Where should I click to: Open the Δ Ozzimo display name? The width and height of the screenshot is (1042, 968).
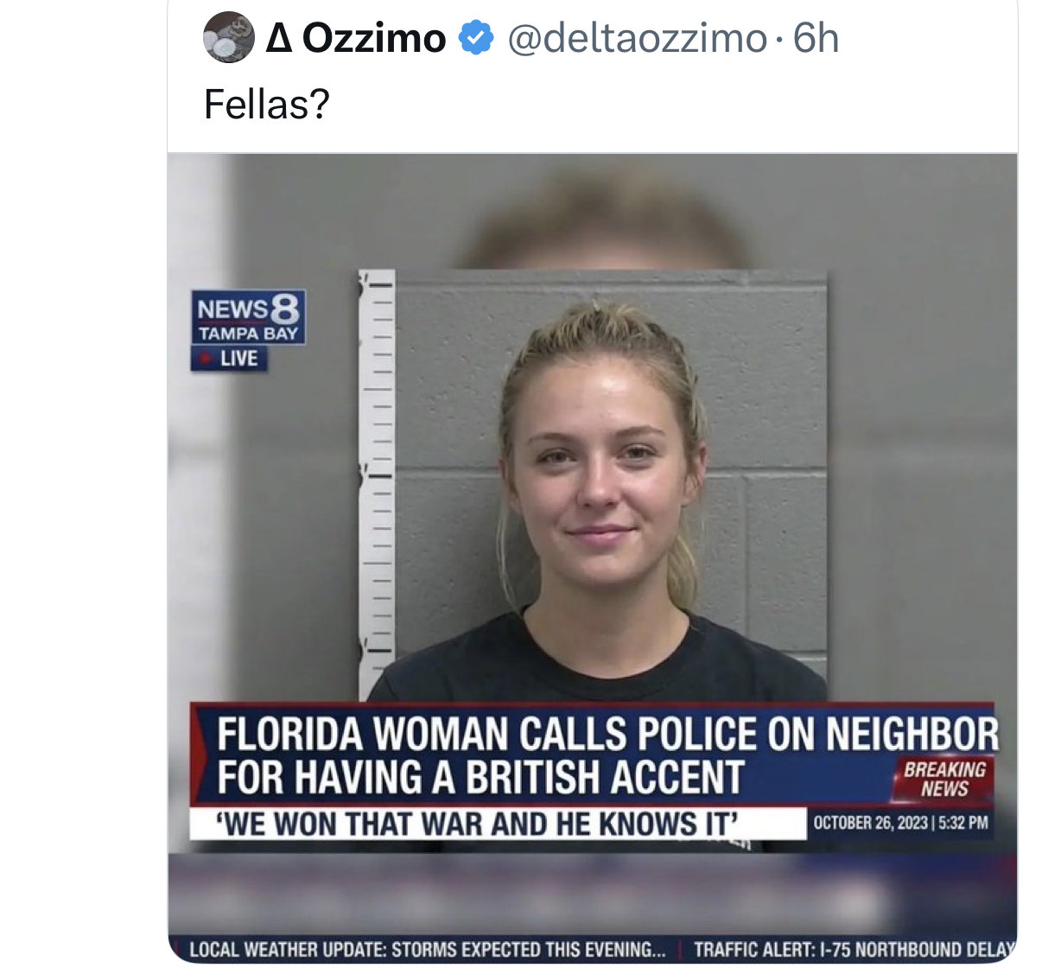coord(356,38)
